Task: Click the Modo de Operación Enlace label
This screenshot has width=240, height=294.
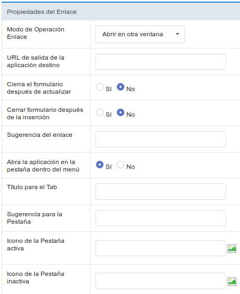Action: click(36, 33)
